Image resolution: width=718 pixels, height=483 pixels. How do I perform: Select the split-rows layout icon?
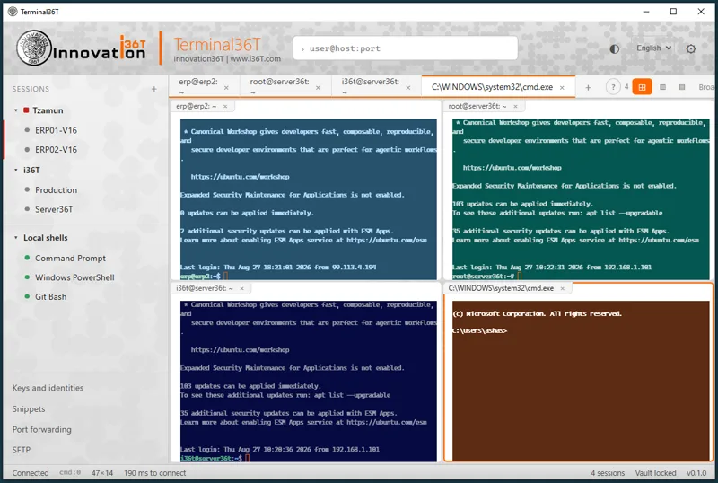[662, 86]
